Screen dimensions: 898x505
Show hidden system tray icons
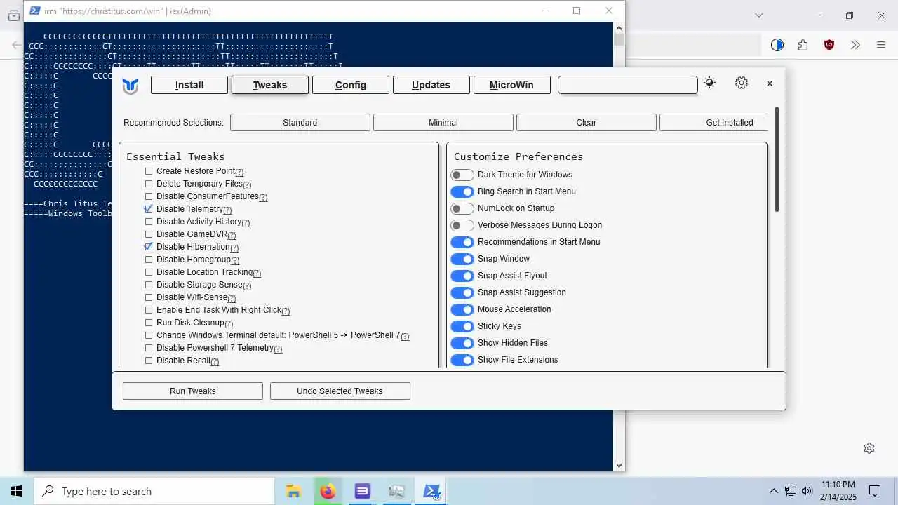click(x=774, y=491)
